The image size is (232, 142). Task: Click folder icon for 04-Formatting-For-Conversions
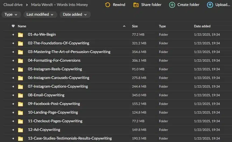(x=20, y=61)
